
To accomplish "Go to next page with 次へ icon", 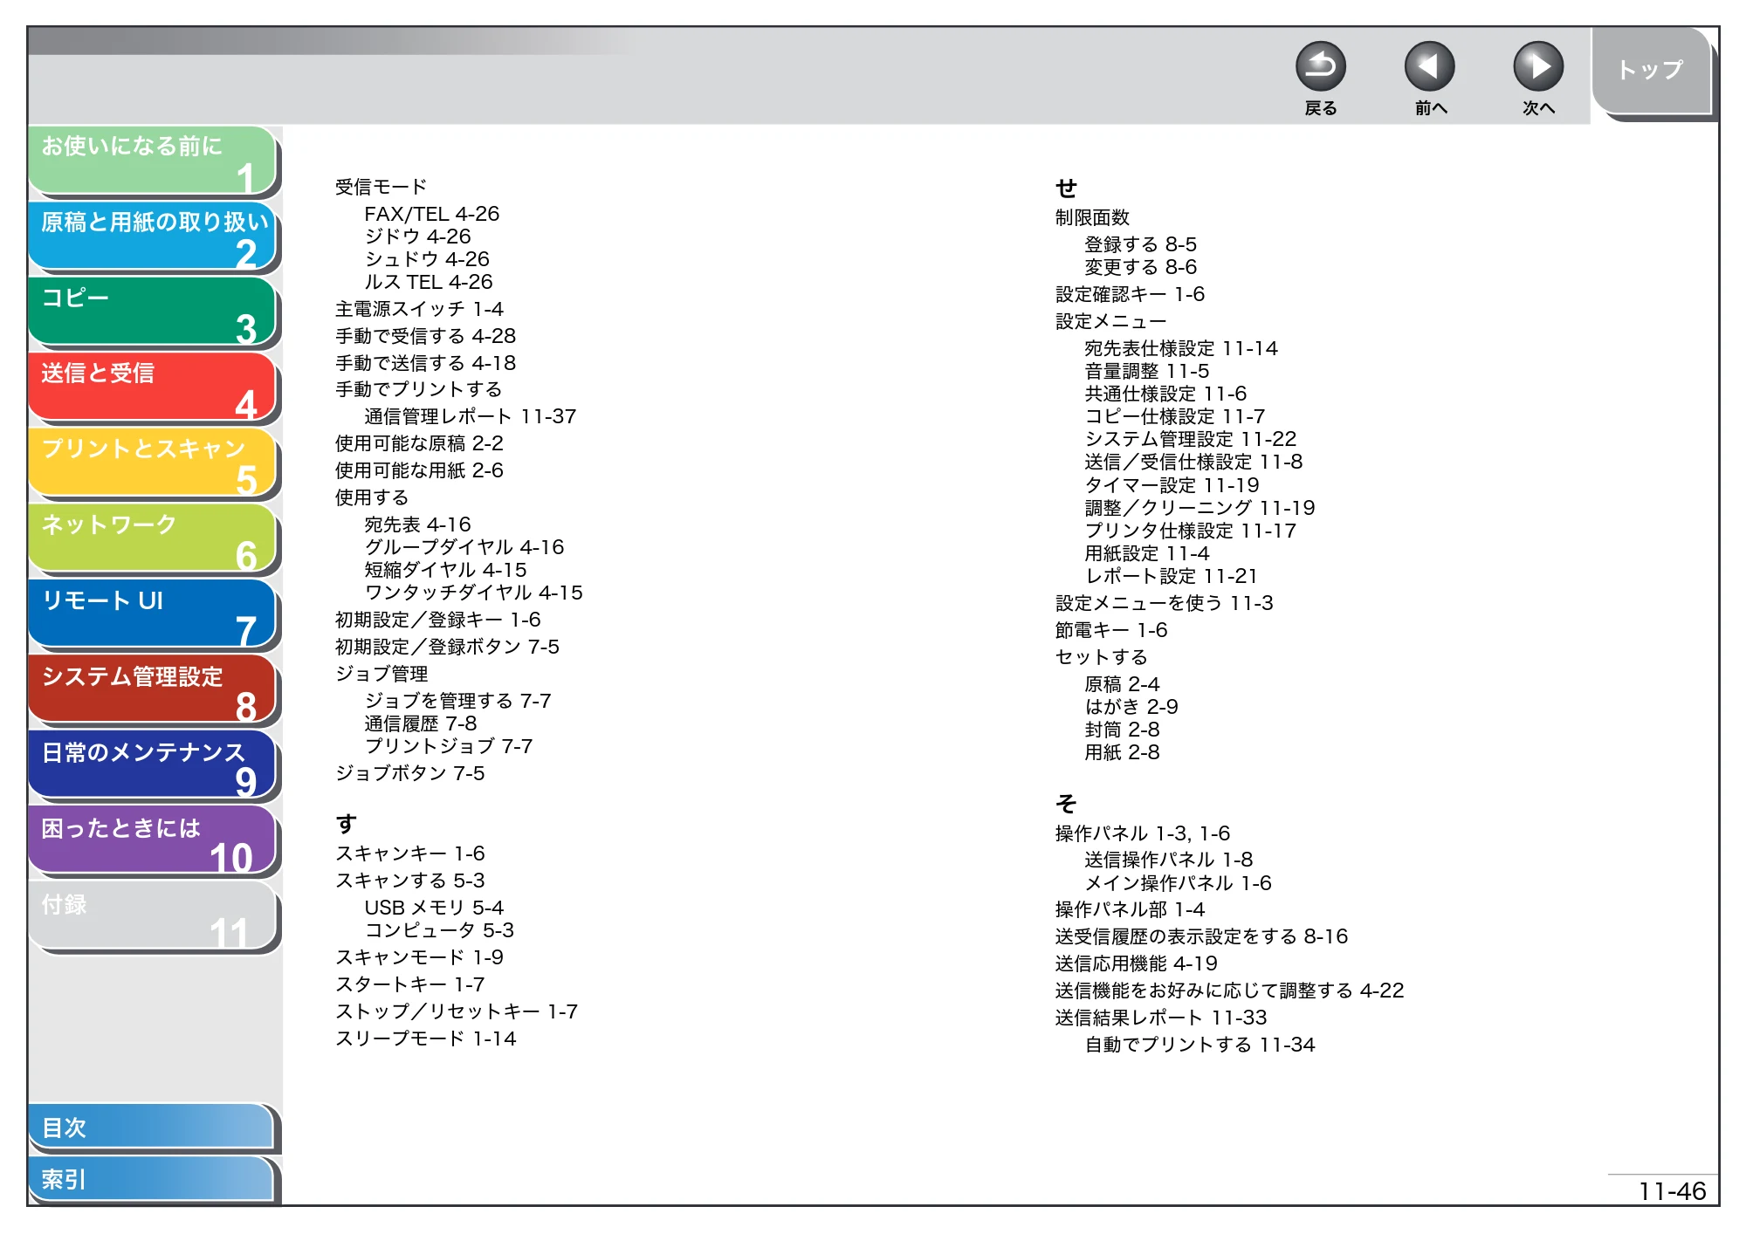I will click(x=1537, y=67).
